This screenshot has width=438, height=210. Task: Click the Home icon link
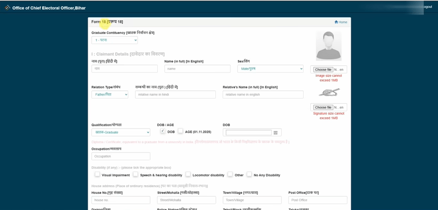click(336, 22)
